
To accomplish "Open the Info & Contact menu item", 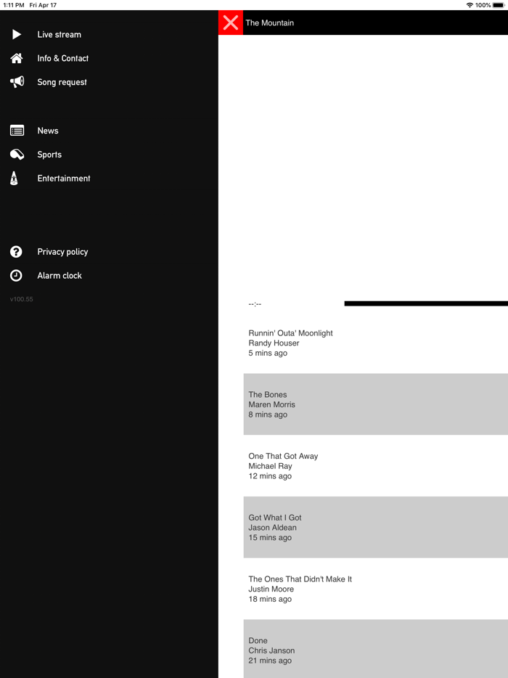I will click(62, 58).
